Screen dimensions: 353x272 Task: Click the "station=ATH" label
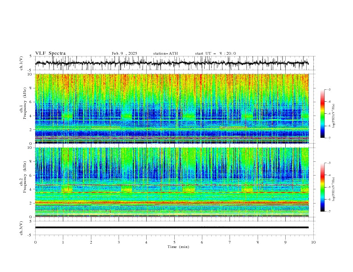(165, 53)
